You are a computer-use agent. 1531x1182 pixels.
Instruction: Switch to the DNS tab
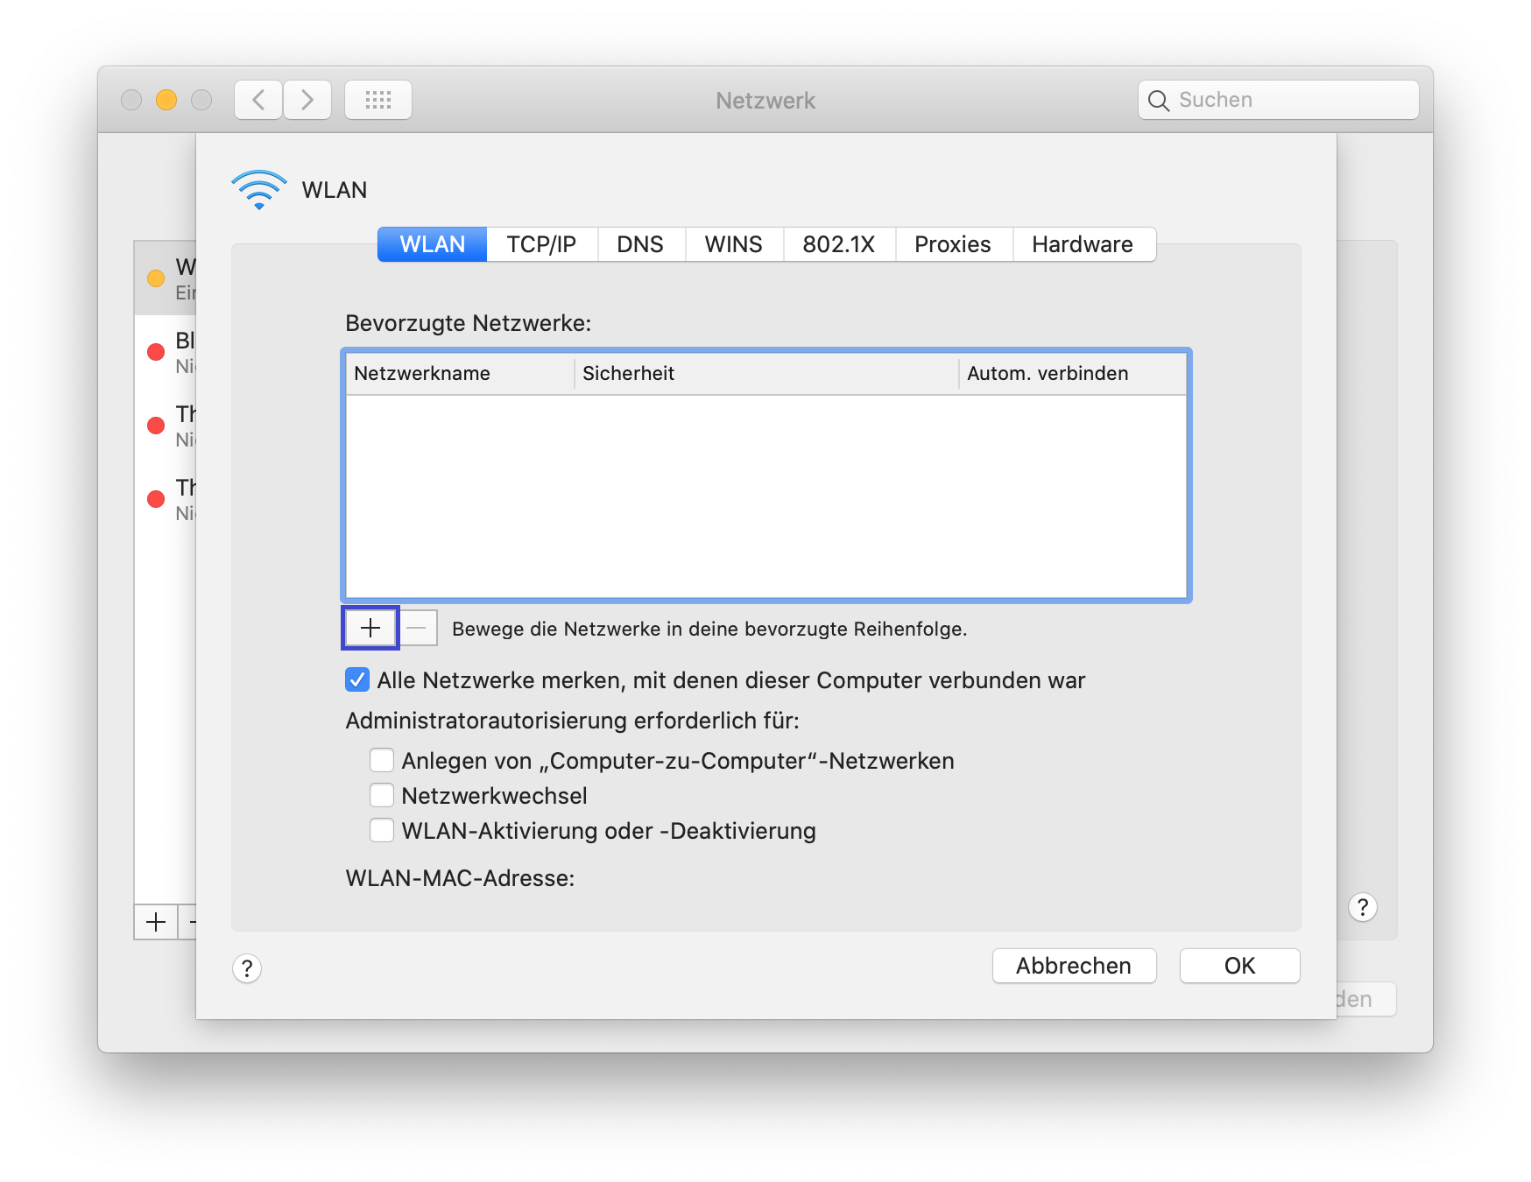[x=639, y=244]
